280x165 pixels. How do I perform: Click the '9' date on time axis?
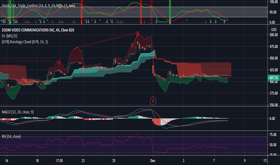[x=245, y=161]
